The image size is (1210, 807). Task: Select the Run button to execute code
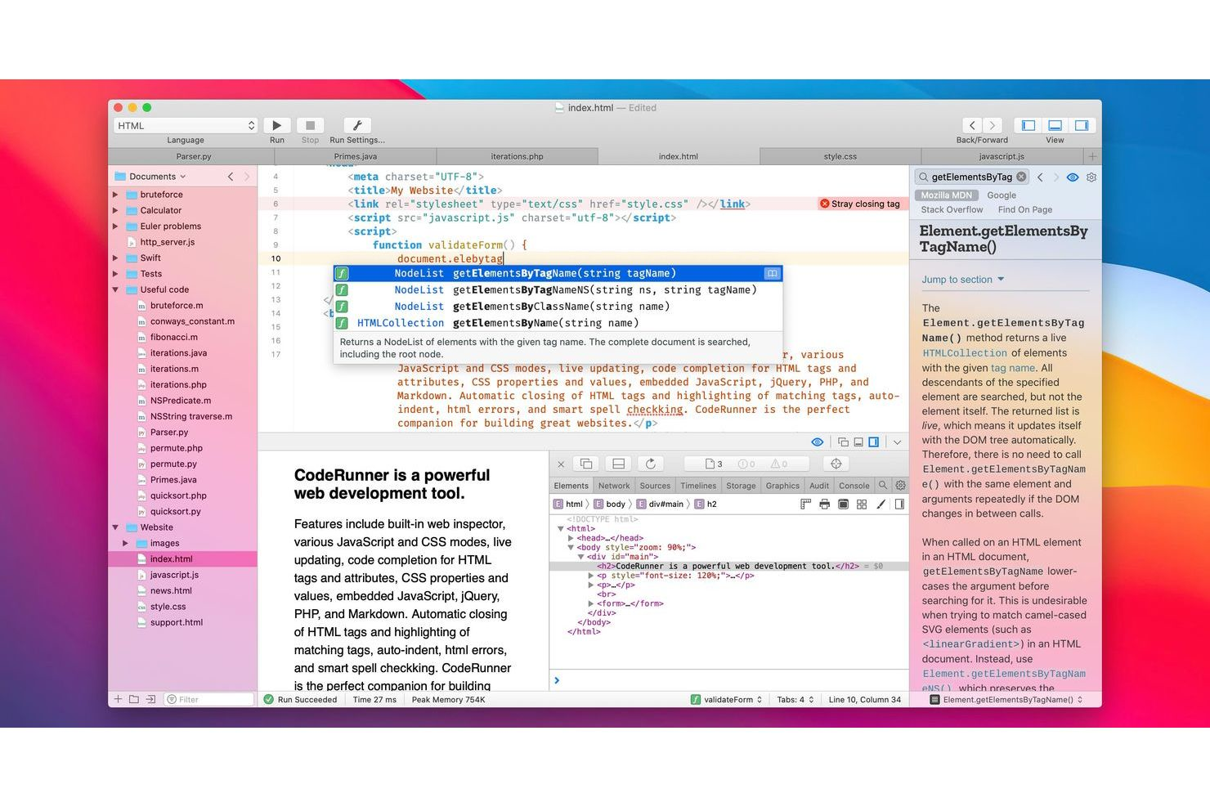[x=276, y=125]
